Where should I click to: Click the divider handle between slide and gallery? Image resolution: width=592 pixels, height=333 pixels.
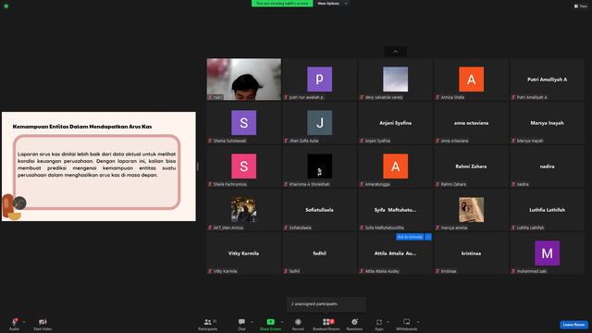click(x=197, y=166)
